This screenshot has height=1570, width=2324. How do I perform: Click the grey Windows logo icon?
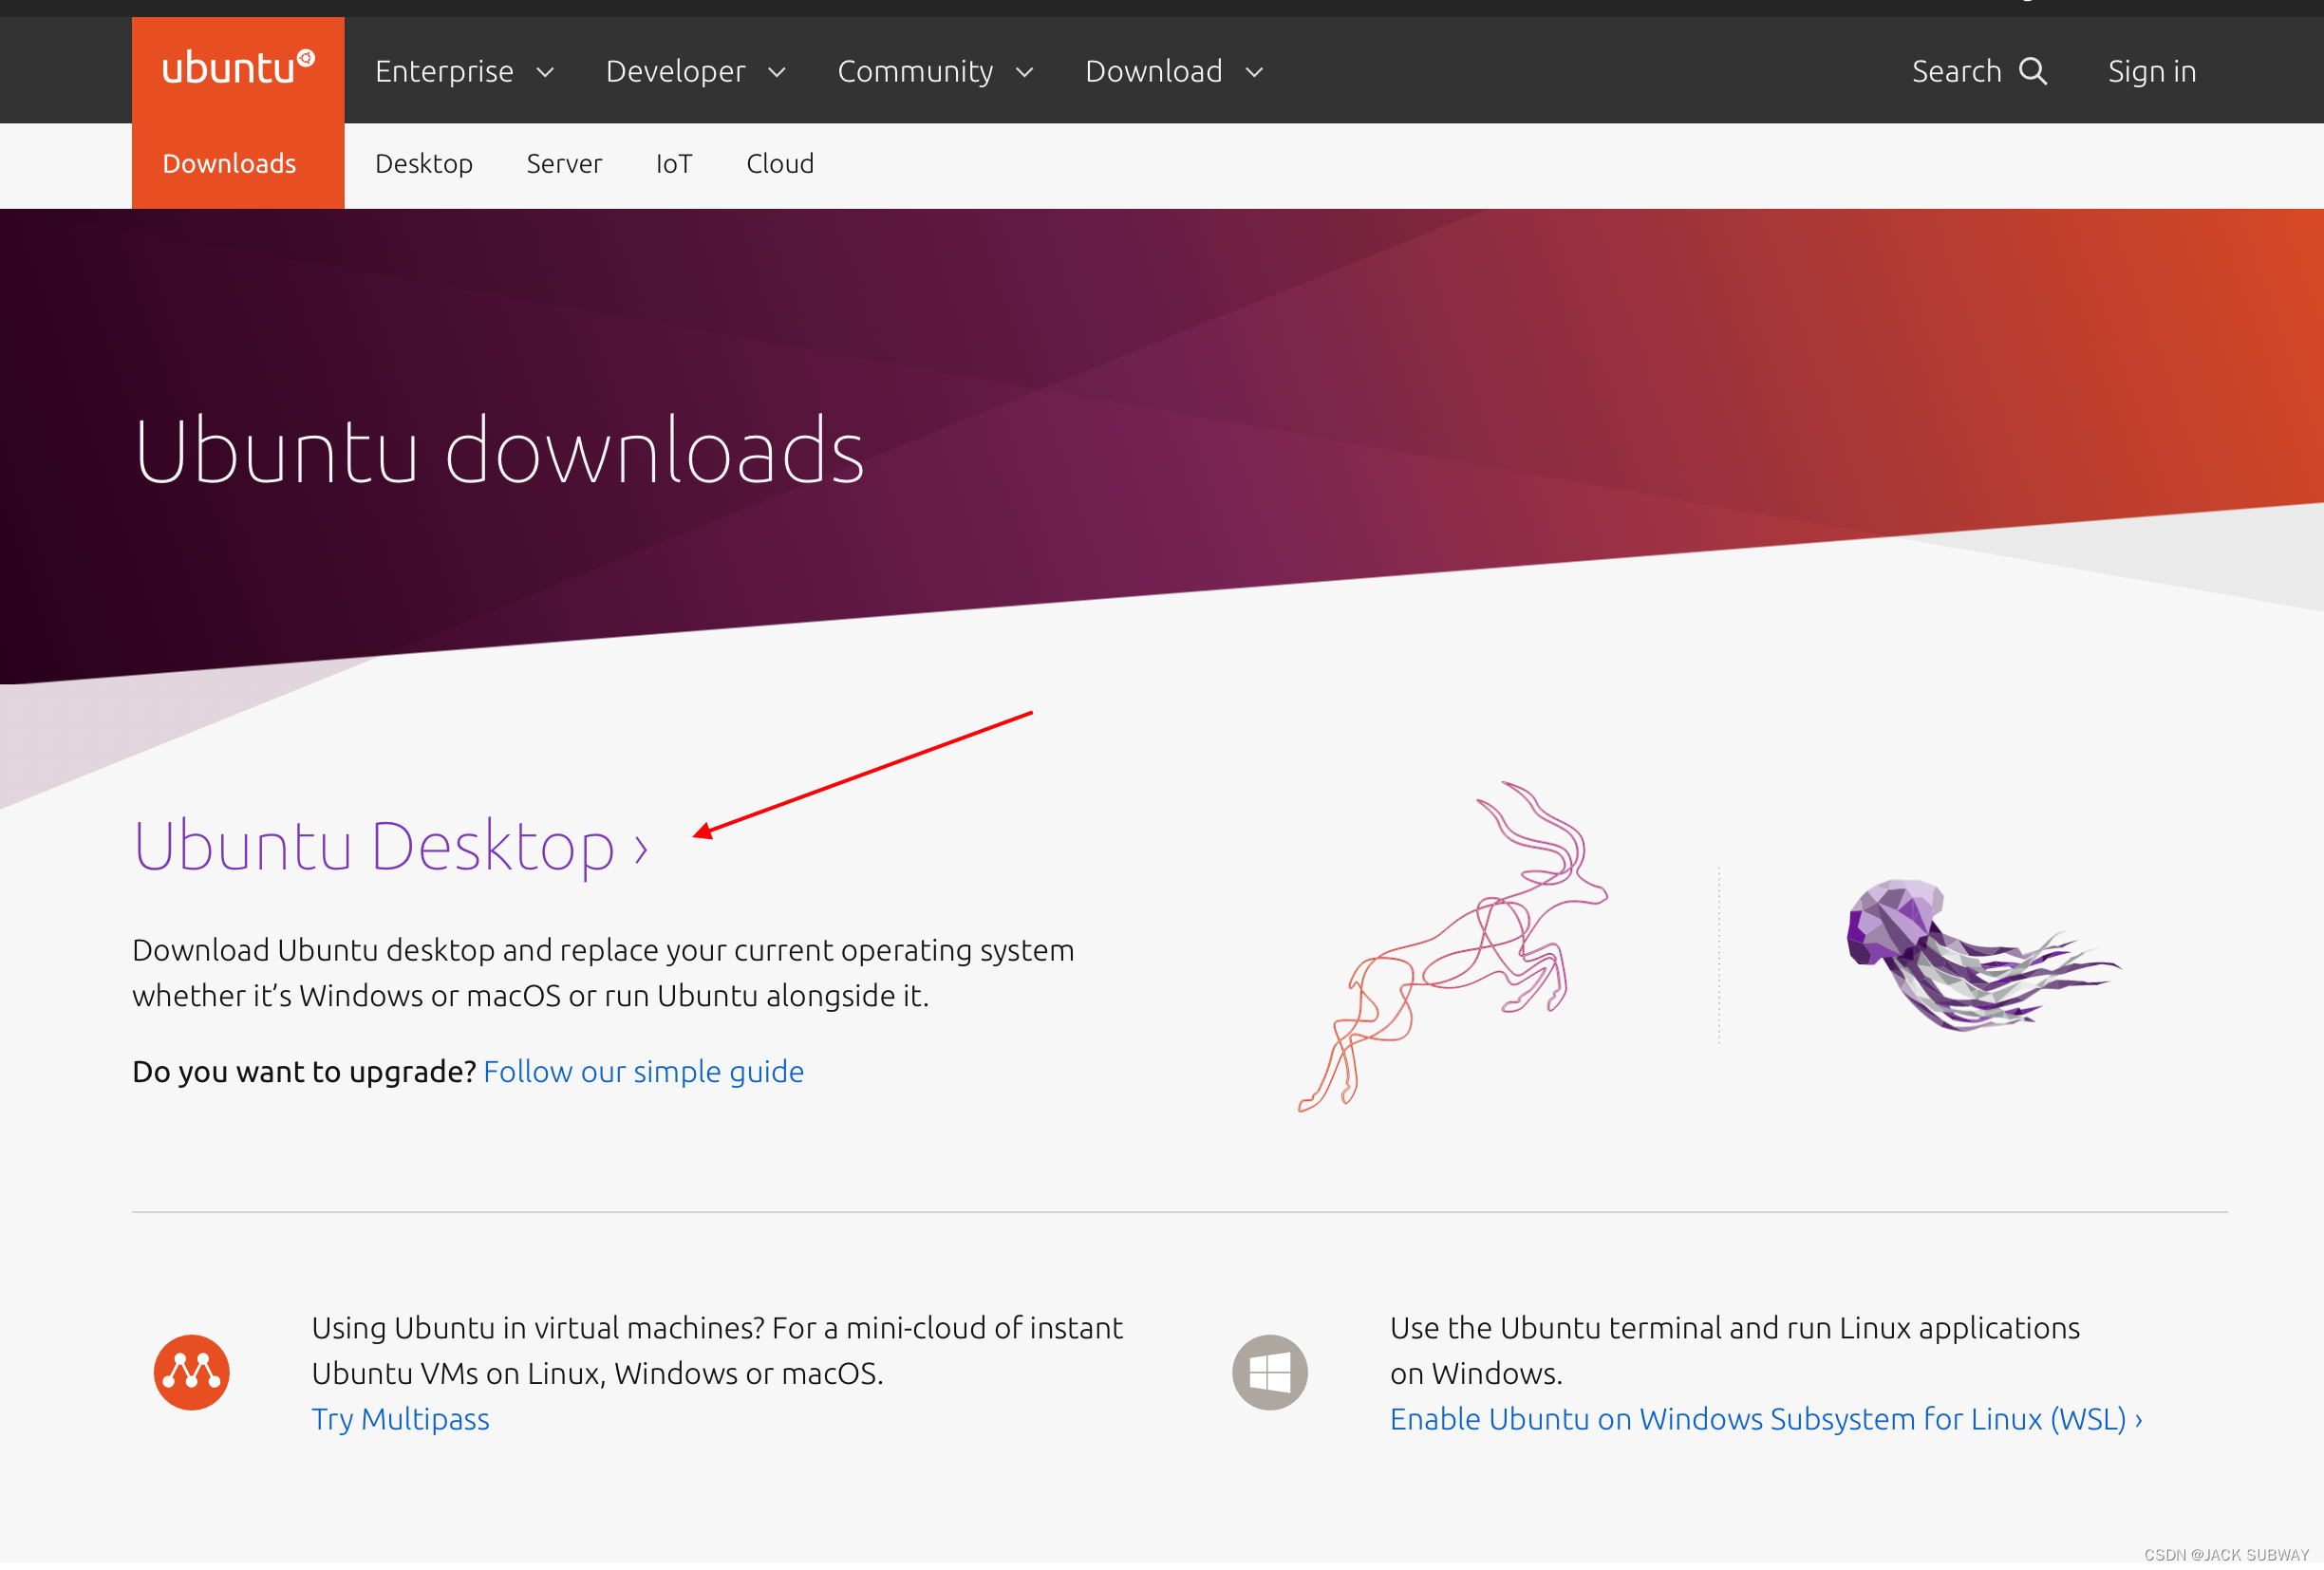pyautogui.click(x=1270, y=1372)
